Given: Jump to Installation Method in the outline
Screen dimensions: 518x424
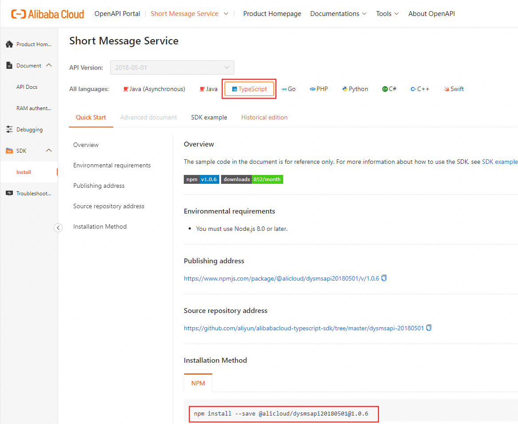Looking at the screenshot, I should [100, 226].
